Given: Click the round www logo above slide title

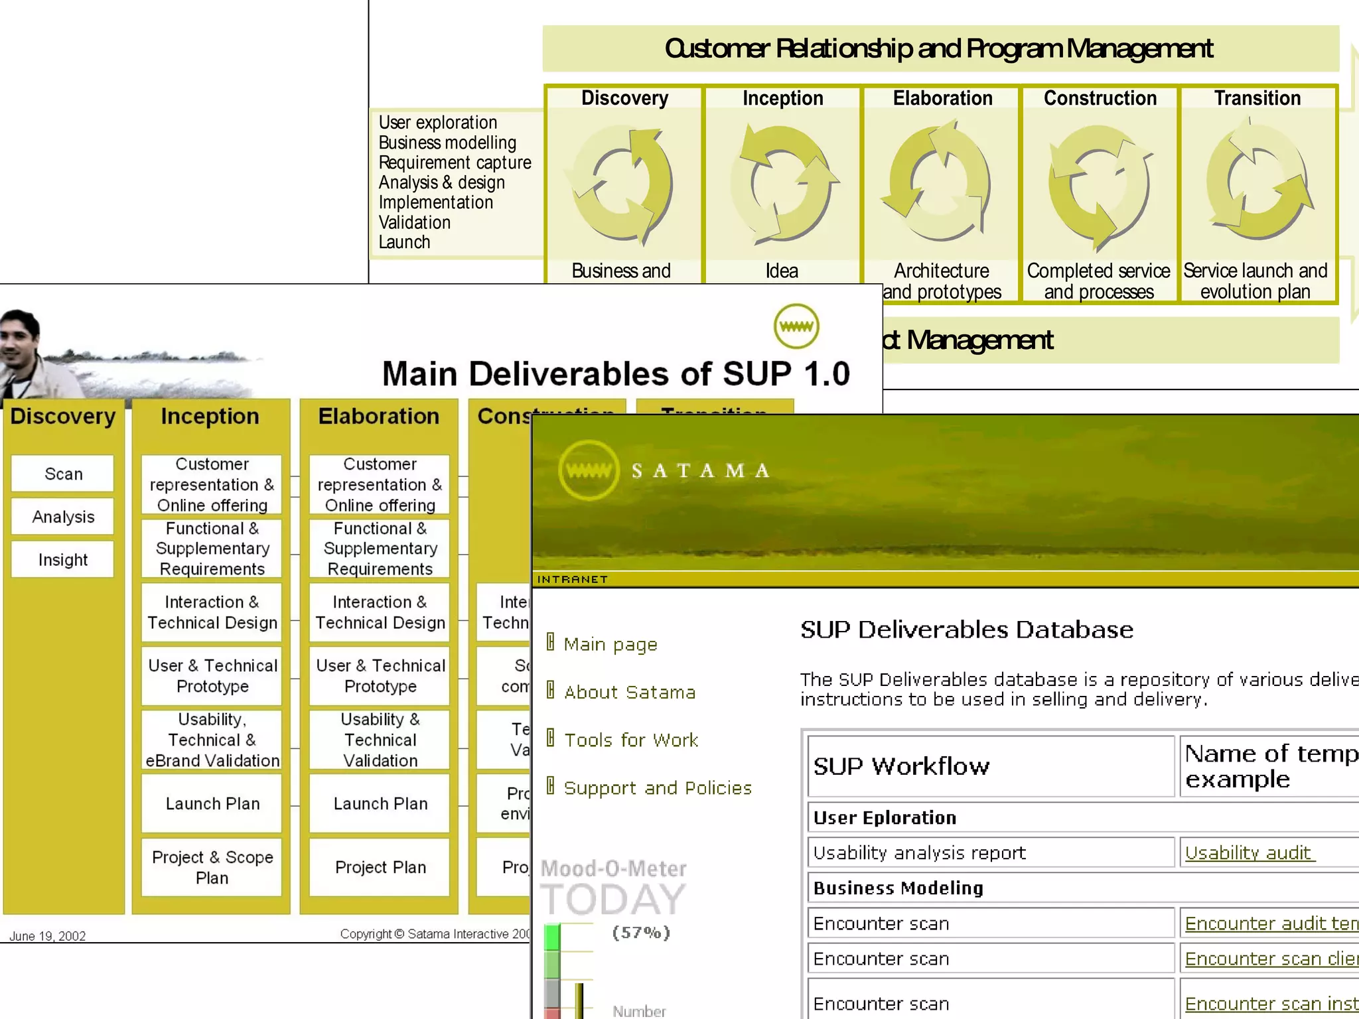Looking at the screenshot, I should pos(796,326).
